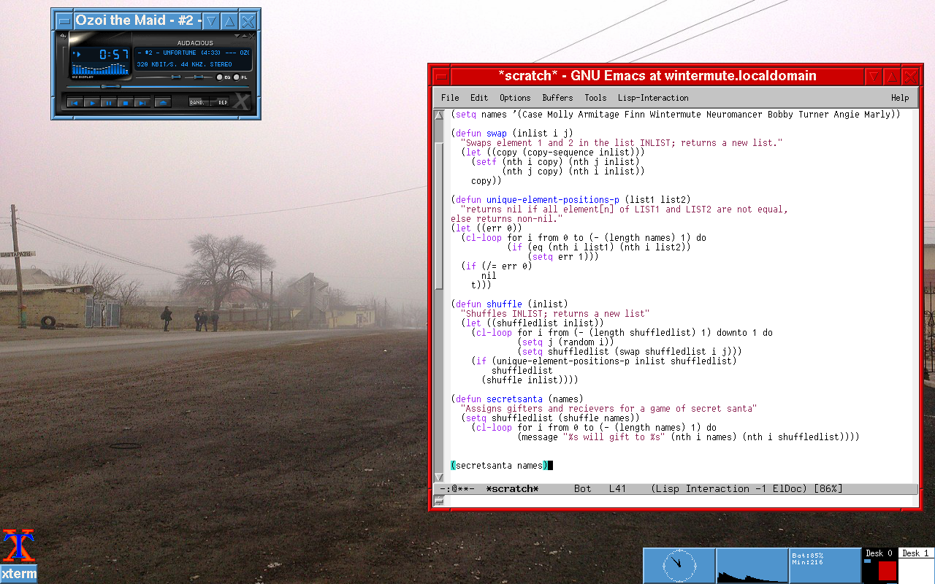The width and height of the screenshot is (935, 584).
Task: Skip to previous track in Audacious
Action: [75, 103]
